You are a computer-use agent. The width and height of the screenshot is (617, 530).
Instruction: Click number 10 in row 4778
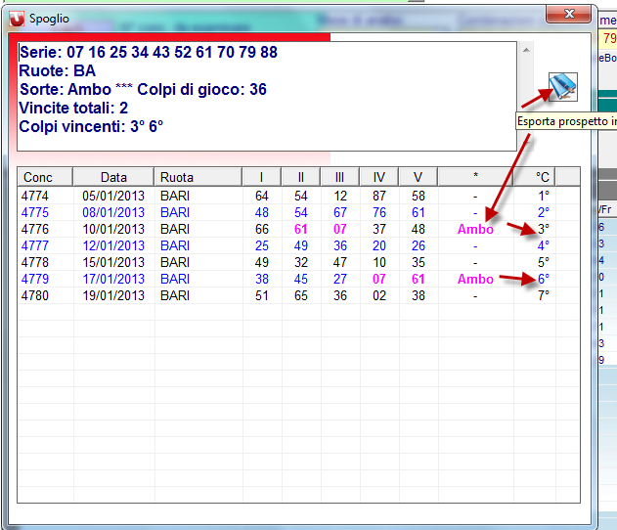point(379,262)
